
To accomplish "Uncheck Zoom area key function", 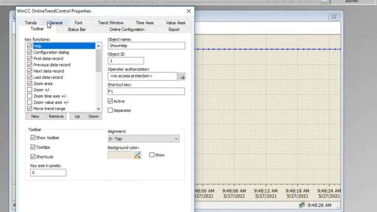I will point(29,83).
